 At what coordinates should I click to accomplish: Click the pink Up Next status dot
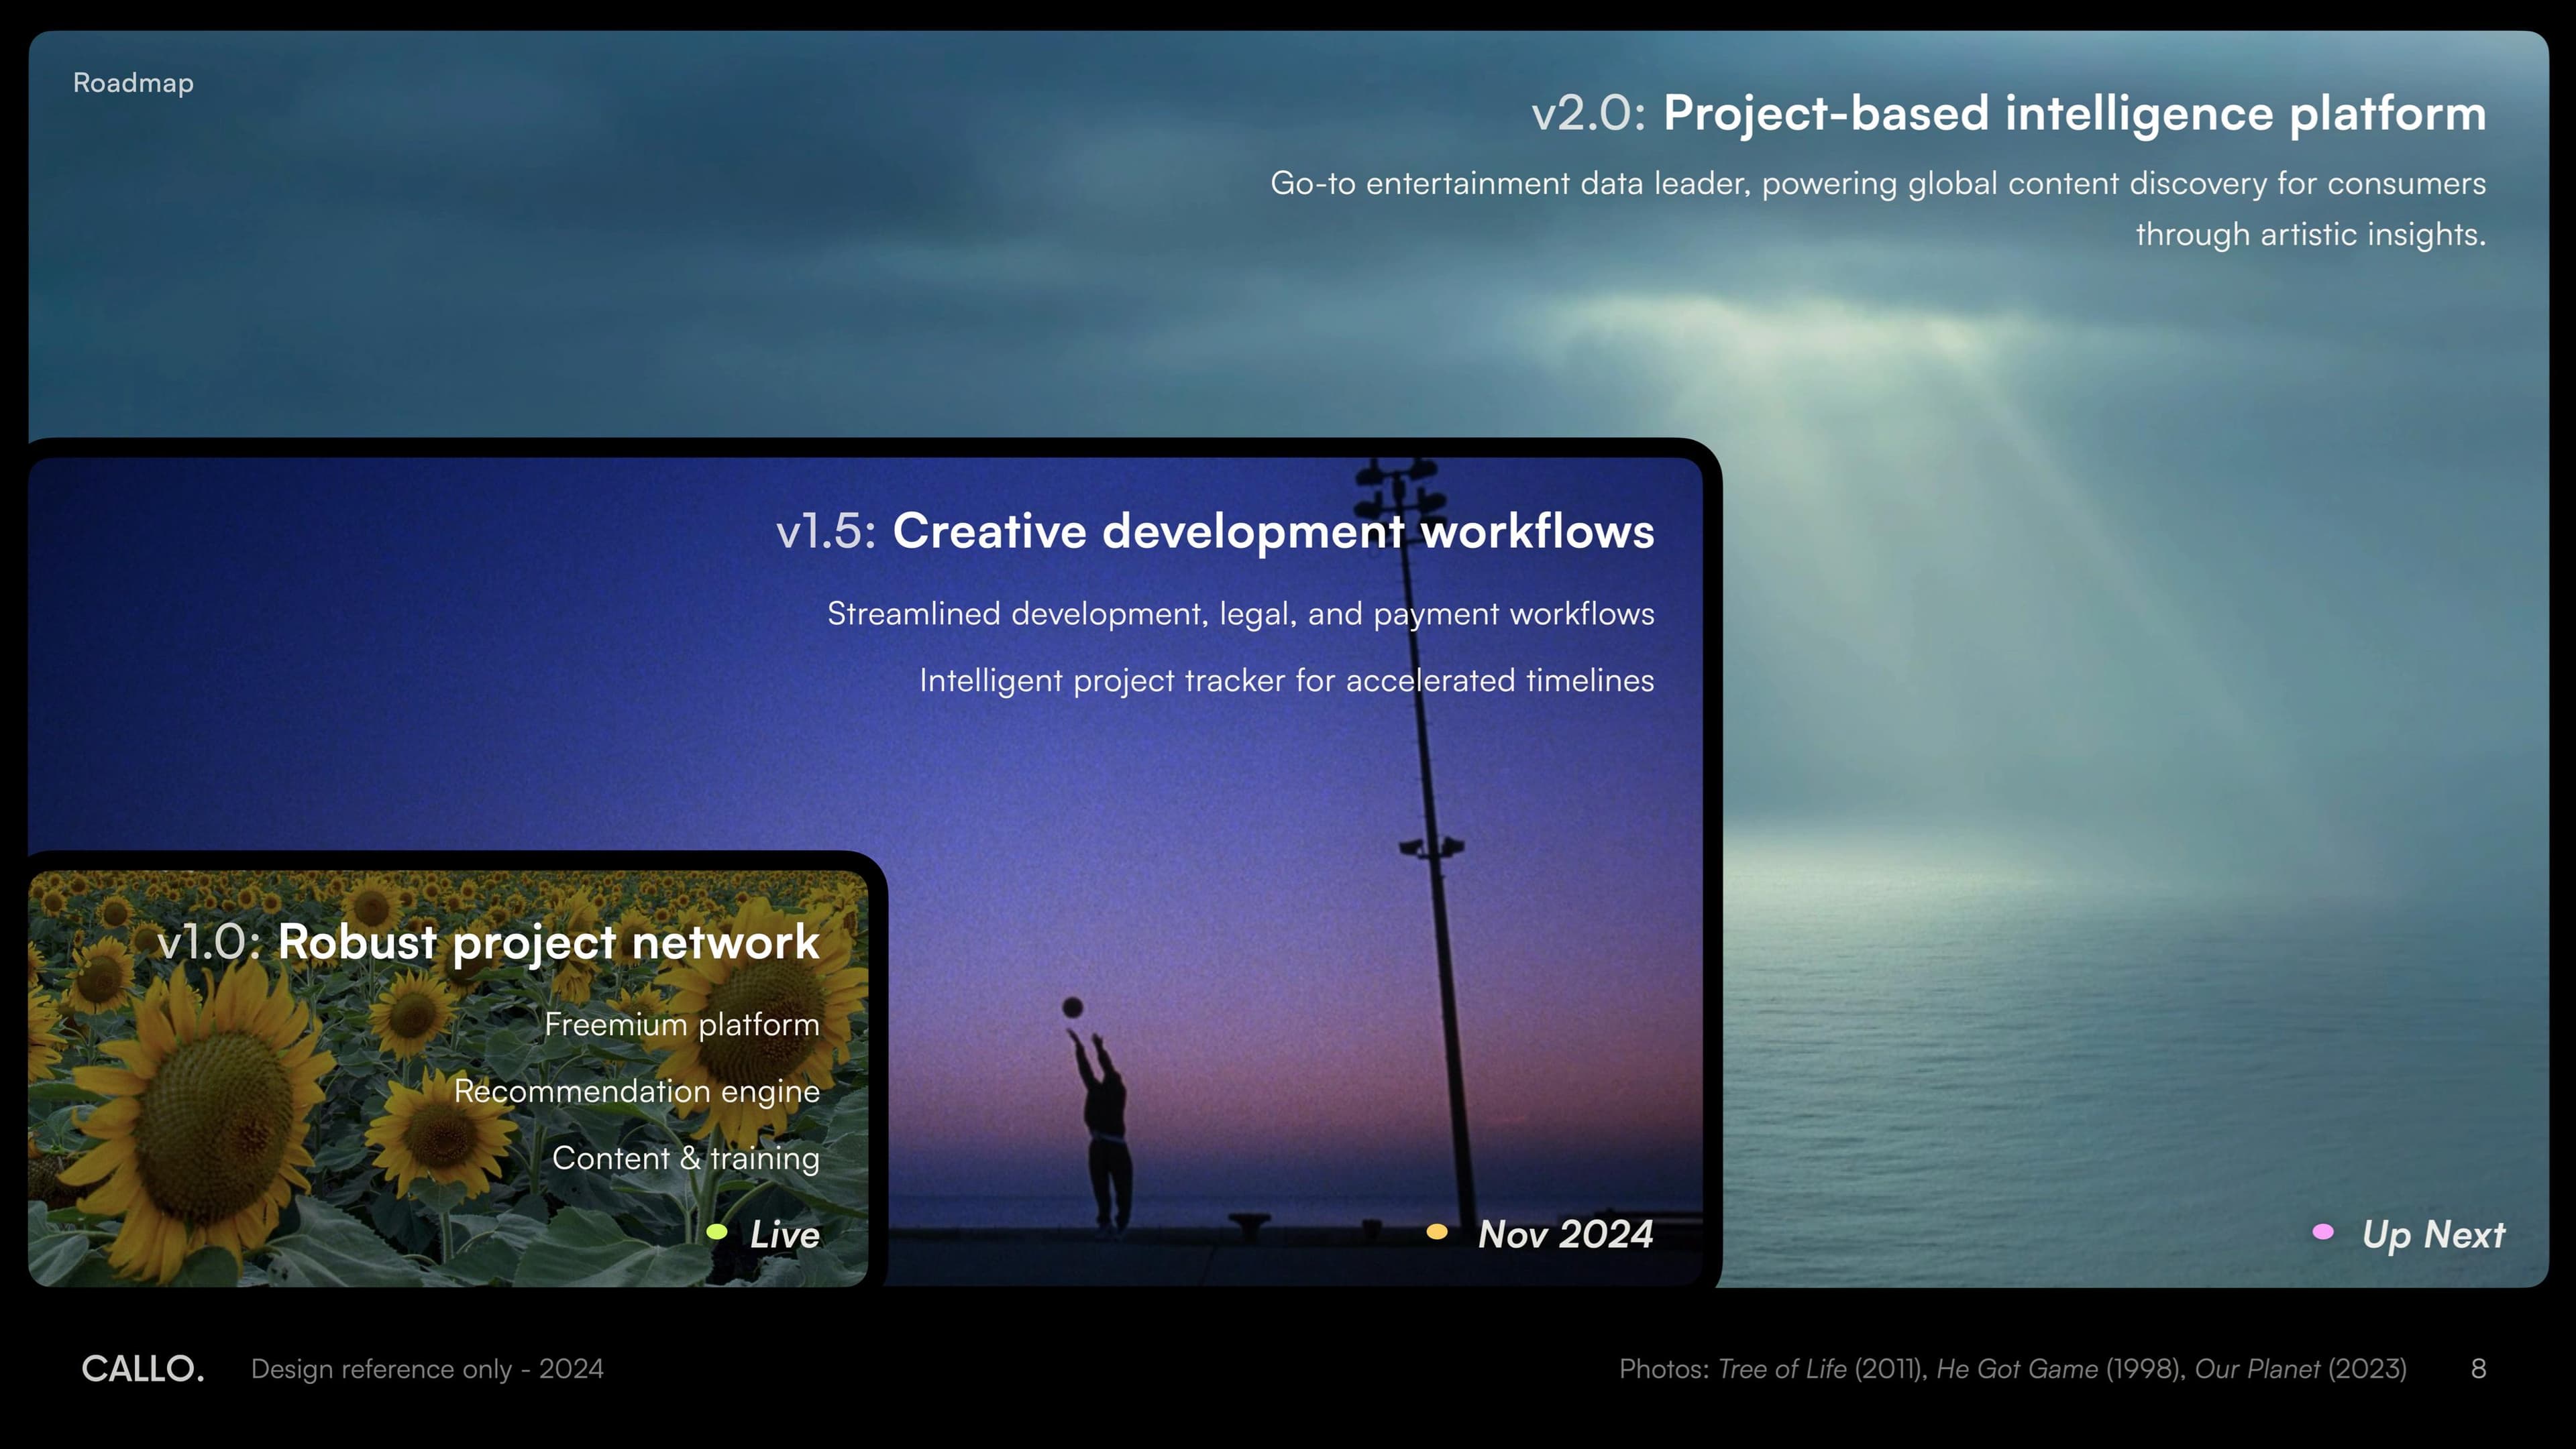click(2323, 1231)
